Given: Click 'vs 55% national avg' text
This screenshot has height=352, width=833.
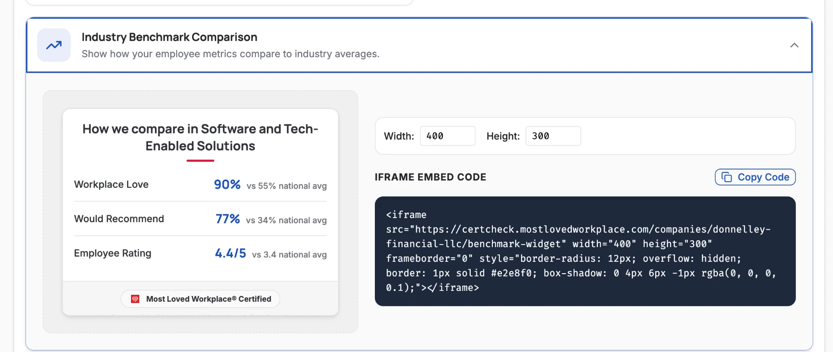Looking at the screenshot, I should pyautogui.click(x=286, y=186).
